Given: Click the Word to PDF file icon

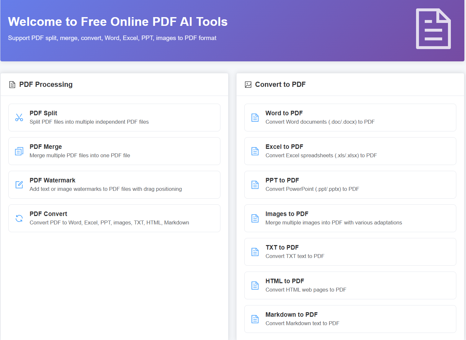Looking at the screenshot, I should (255, 118).
